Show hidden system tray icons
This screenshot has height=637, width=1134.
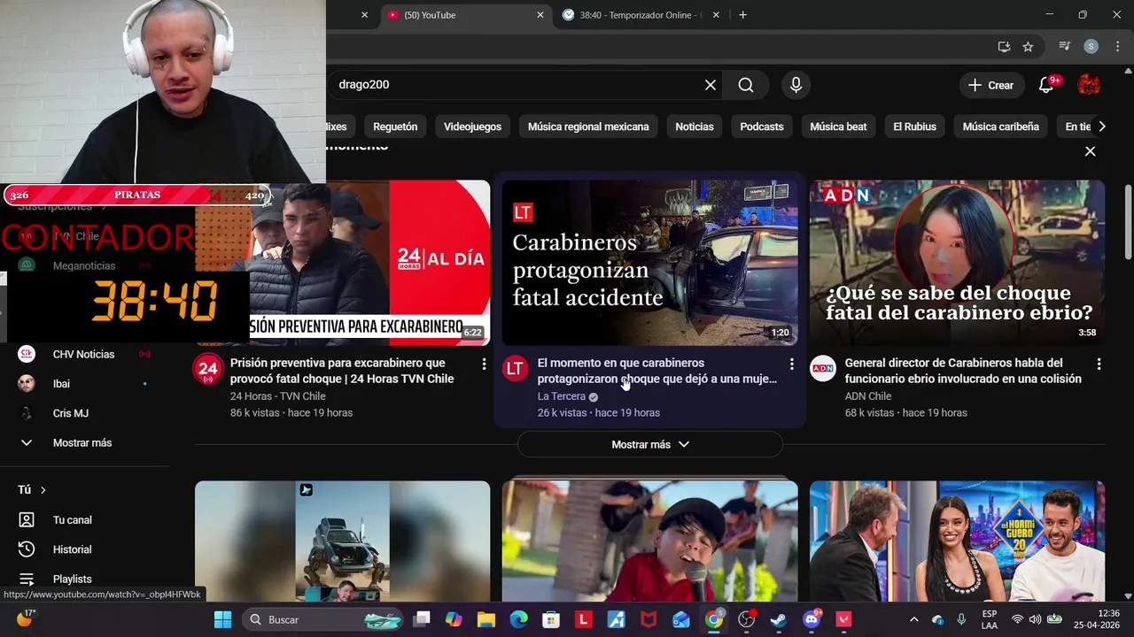[x=913, y=619]
